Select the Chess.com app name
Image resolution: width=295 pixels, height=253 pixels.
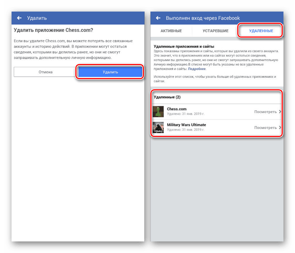pos(177,109)
